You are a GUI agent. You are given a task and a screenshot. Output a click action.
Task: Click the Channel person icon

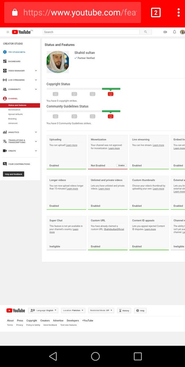[5, 98]
